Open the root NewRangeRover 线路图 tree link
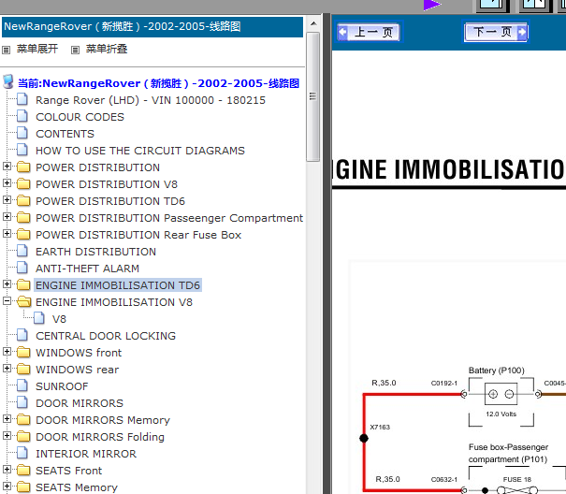 (158, 83)
